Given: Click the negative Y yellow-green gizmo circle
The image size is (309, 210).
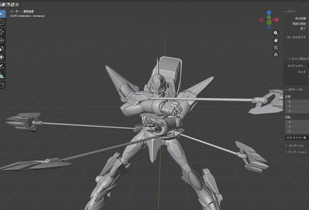Looking at the screenshot, I should point(269,22).
